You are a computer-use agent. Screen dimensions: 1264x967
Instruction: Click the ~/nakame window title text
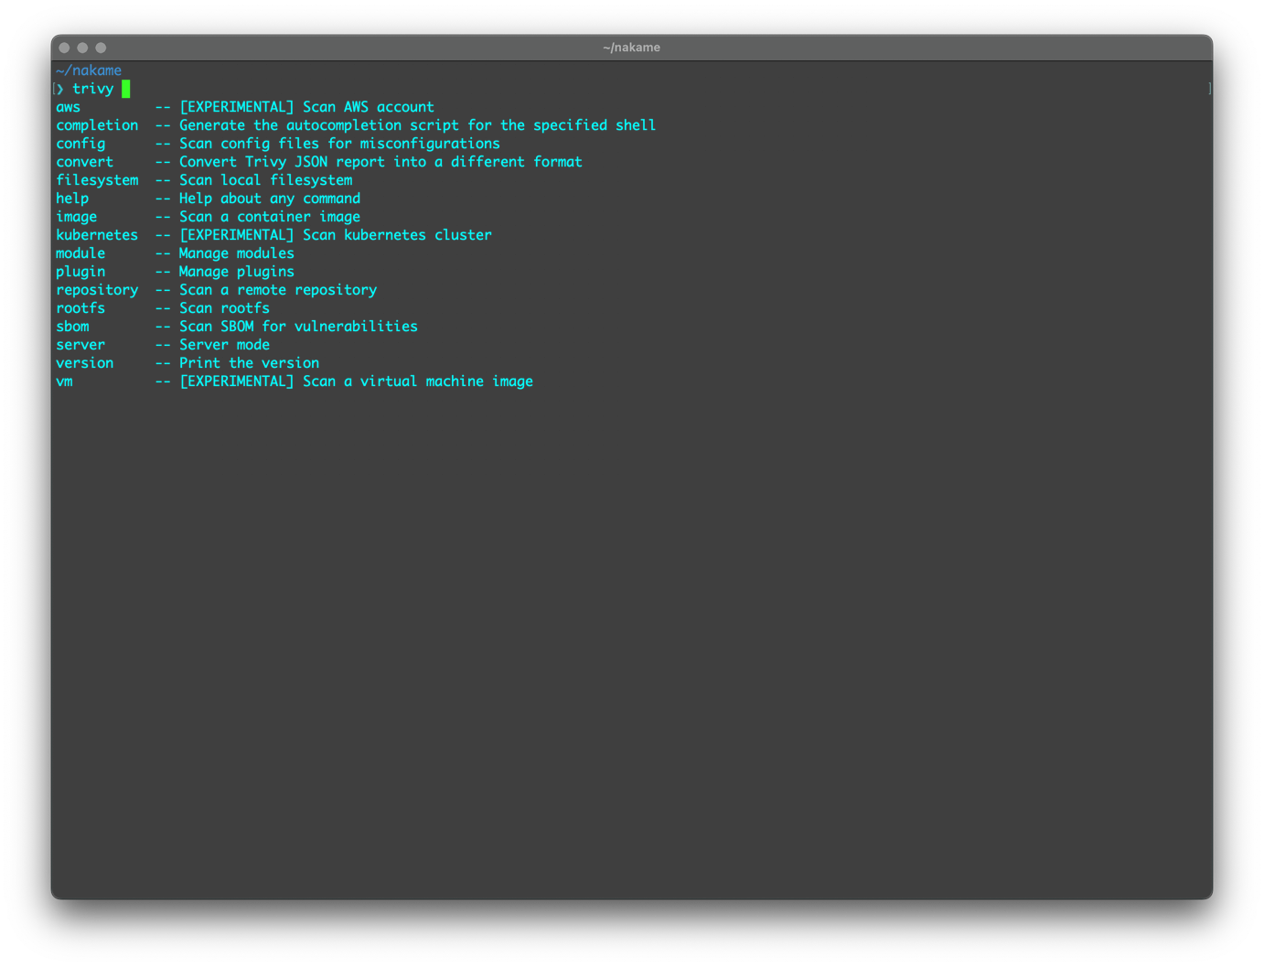[631, 48]
